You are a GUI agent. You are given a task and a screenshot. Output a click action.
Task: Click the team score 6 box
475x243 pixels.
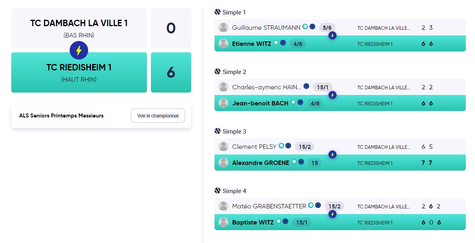pyautogui.click(x=171, y=72)
